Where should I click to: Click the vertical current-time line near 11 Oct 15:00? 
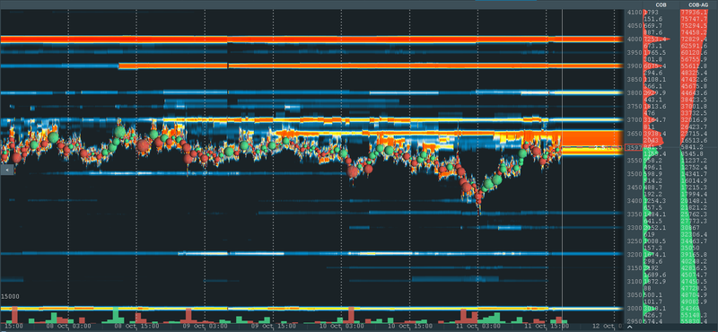click(x=562, y=165)
